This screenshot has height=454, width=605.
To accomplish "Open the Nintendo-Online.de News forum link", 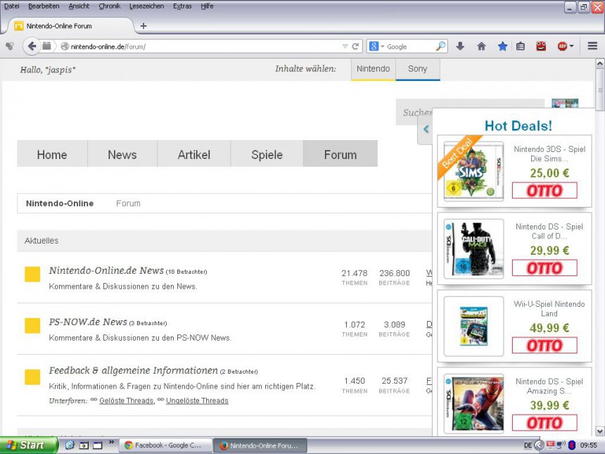I will (x=106, y=271).
